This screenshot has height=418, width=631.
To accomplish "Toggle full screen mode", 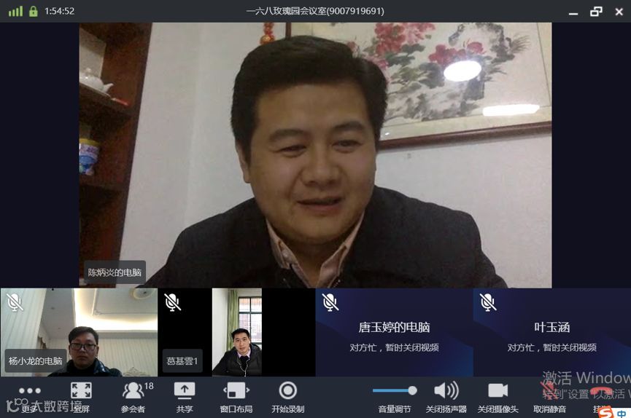I will tap(81, 390).
